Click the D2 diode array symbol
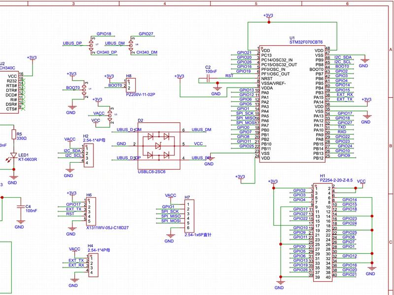 (159, 146)
